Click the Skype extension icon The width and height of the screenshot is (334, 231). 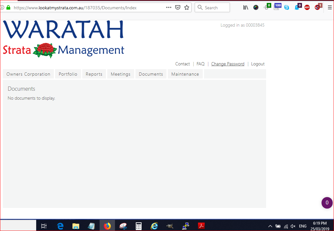tap(287, 7)
